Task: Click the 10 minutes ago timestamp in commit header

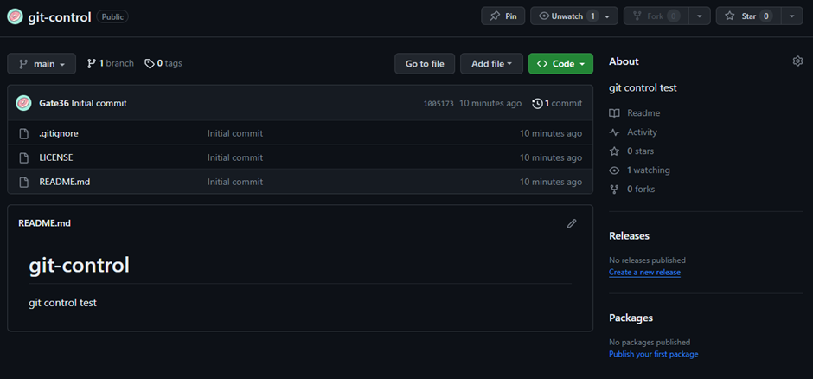Action: 490,103
